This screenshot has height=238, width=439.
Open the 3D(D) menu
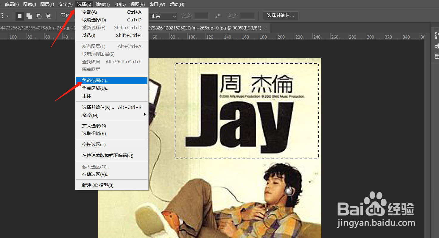120,4
